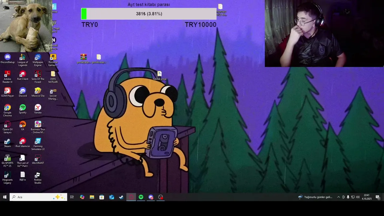Open Task View on the taskbar
384x216 pixels.
coord(72,197)
